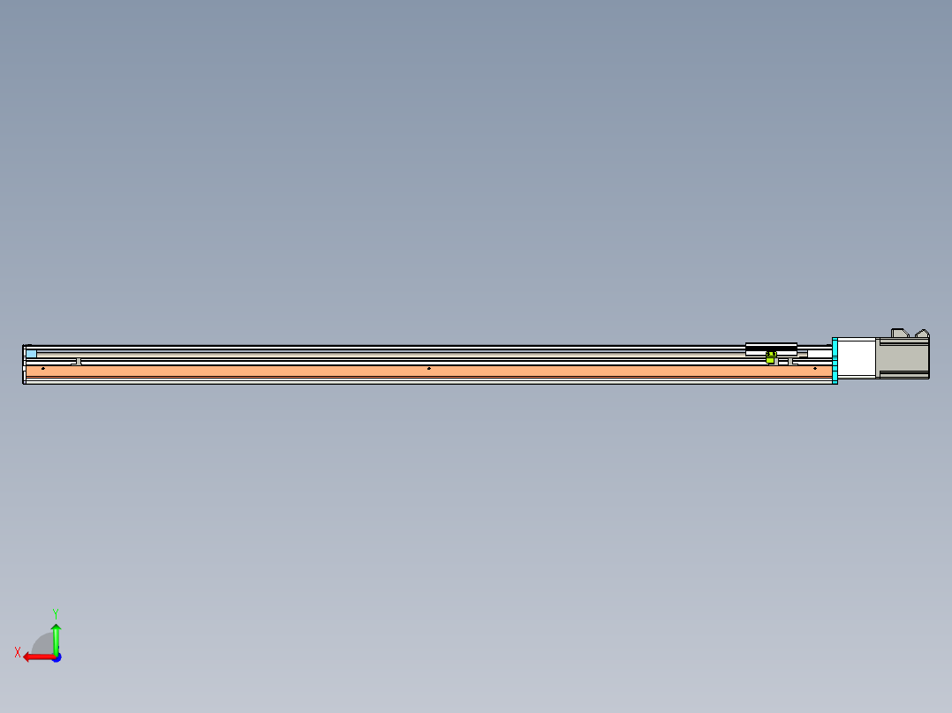Select the white motor coupling housing

tap(856, 358)
